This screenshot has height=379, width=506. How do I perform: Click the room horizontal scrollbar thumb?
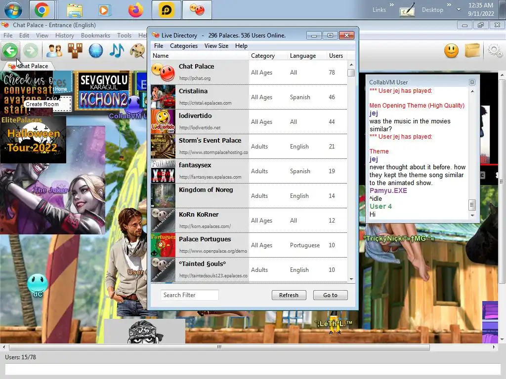click(219, 347)
